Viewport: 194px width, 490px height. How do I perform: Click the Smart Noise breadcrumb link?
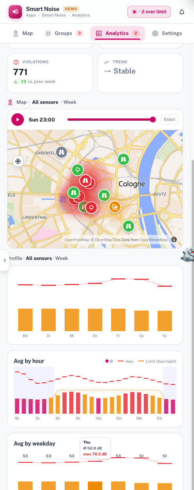[54, 15]
